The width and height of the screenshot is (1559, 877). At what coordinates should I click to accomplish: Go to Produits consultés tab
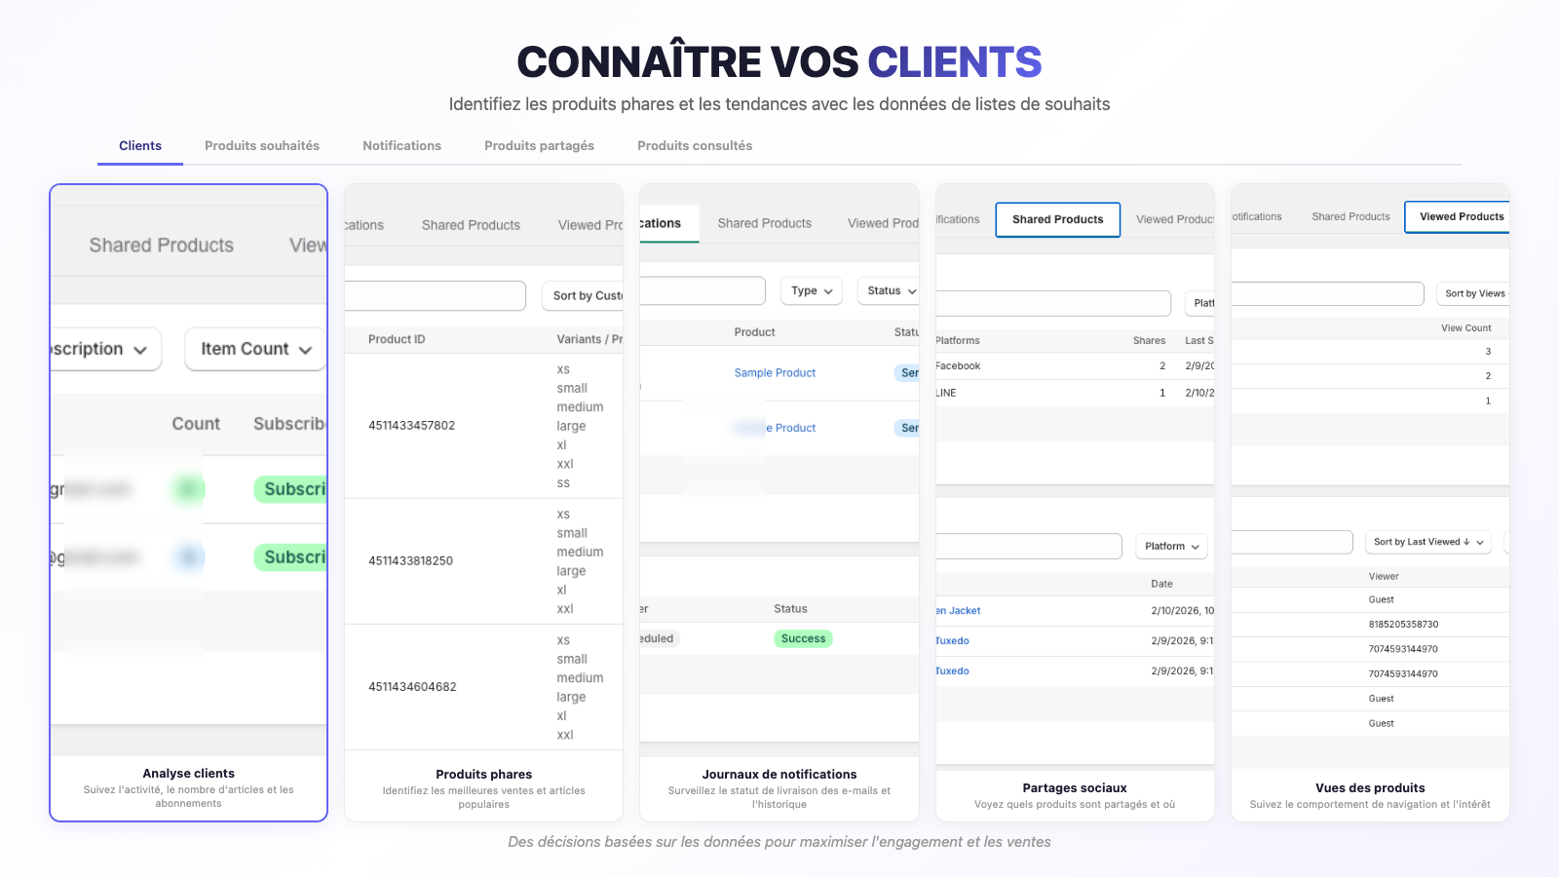pyautogui.click(x=695, y=146)
